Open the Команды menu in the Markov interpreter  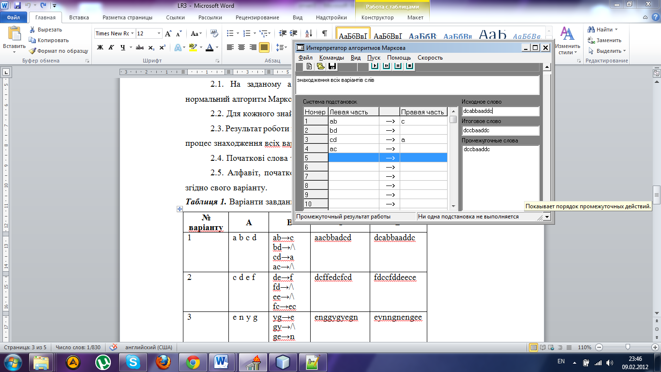[331, 58]
